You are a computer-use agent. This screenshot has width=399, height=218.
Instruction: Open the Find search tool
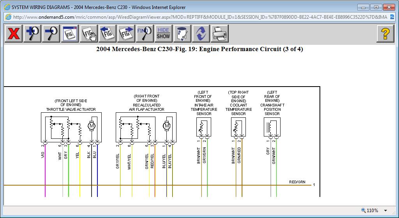145,34
